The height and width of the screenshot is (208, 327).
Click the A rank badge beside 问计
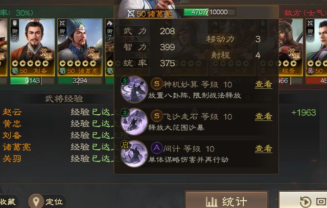click(157, 148)
